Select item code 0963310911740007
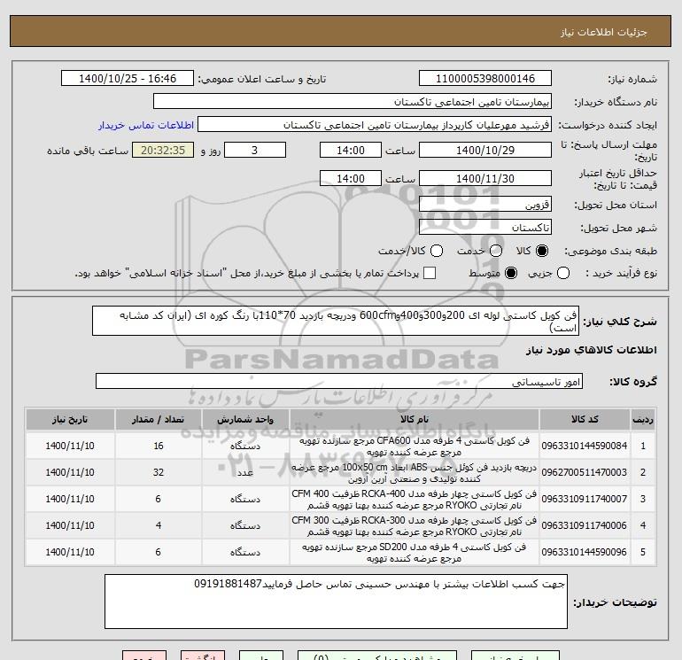 point(585,499)
